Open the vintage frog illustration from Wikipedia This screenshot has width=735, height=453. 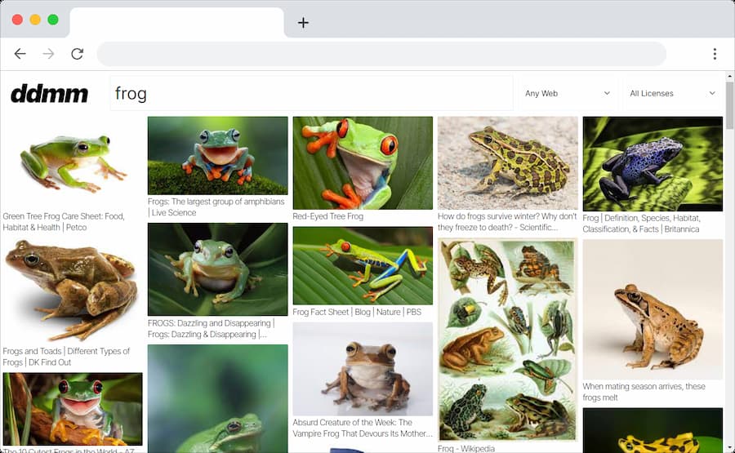(507, 340)
